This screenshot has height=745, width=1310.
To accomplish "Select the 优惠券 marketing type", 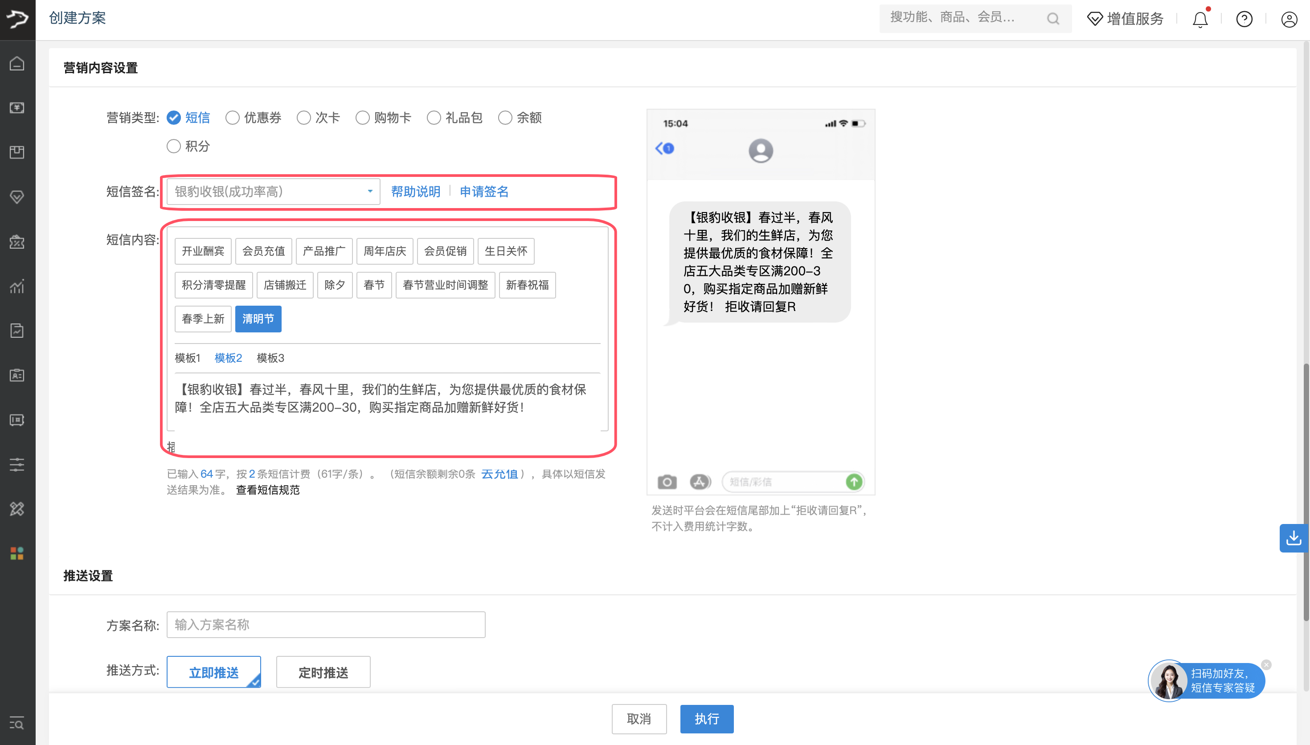I will click(x=233, y=118).
